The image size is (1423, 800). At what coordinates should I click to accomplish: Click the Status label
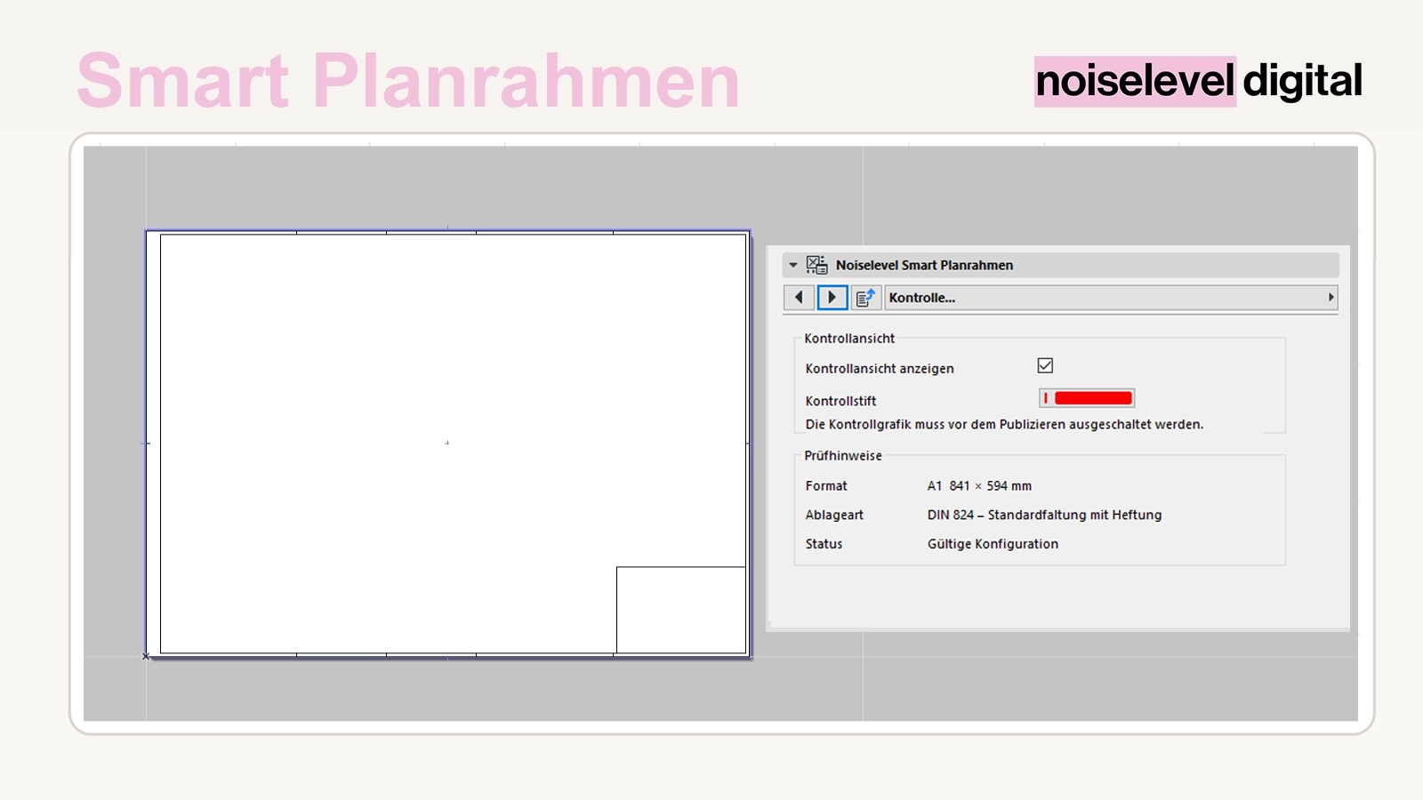824,544
